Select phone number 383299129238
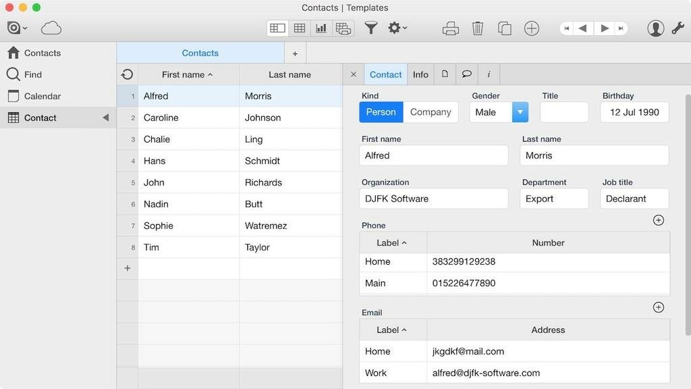This screenshot has width=691, height=389. tap(464, 261)
